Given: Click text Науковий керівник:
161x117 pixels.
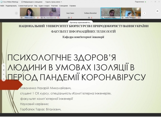Looking at the screenshot, I should tap(34, 104).
